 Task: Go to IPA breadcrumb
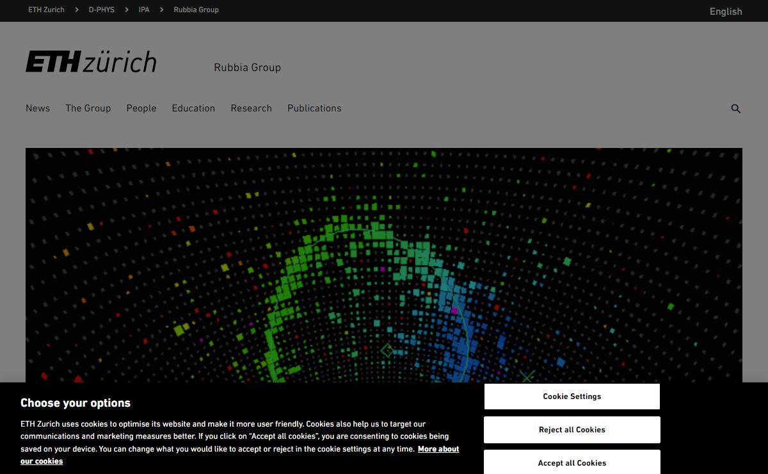[x=144, y=10]
